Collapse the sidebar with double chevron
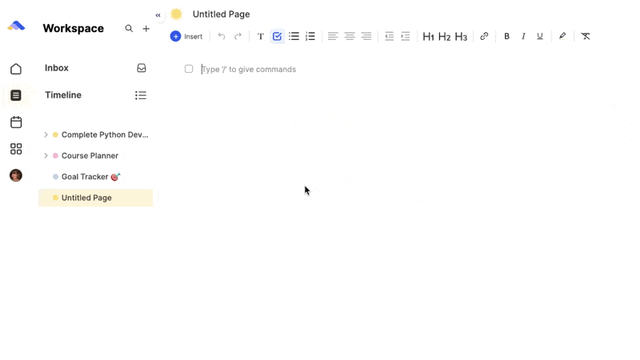 coord(158,15)
